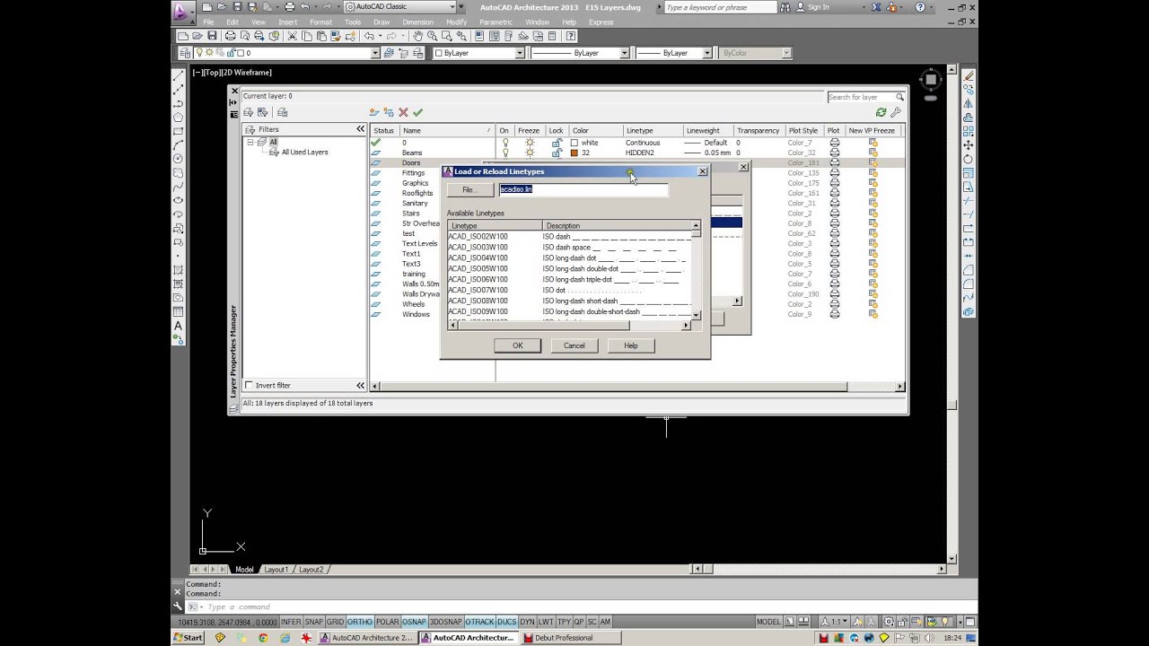Toggle Lock icon for Beams layer
This screenshot has height=646, width=1149.
pyautogui.click(x=557, y=153)
